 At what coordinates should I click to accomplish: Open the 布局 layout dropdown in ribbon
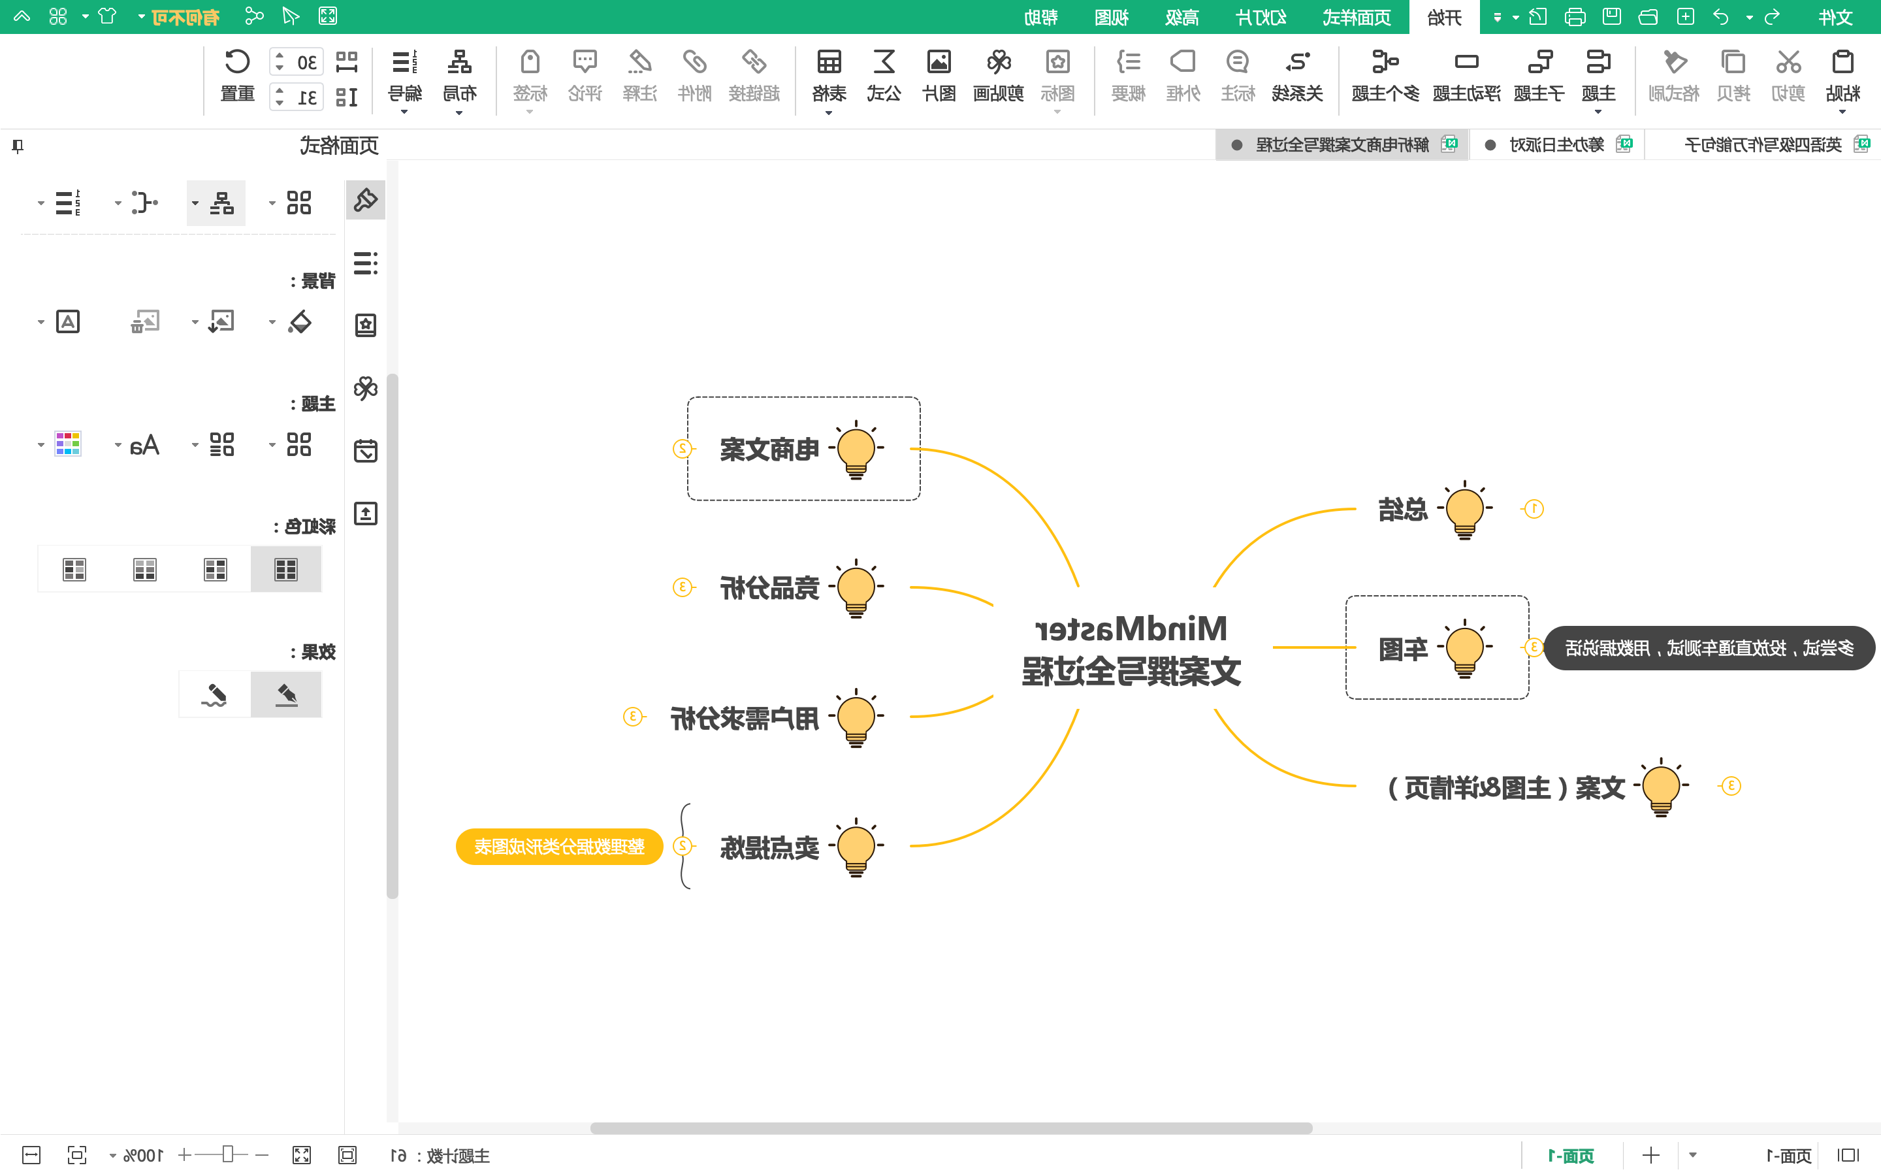pyautogui.click(x=459, y=112)
